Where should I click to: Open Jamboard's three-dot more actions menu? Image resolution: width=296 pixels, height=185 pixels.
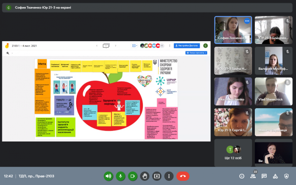click(170, 46)
